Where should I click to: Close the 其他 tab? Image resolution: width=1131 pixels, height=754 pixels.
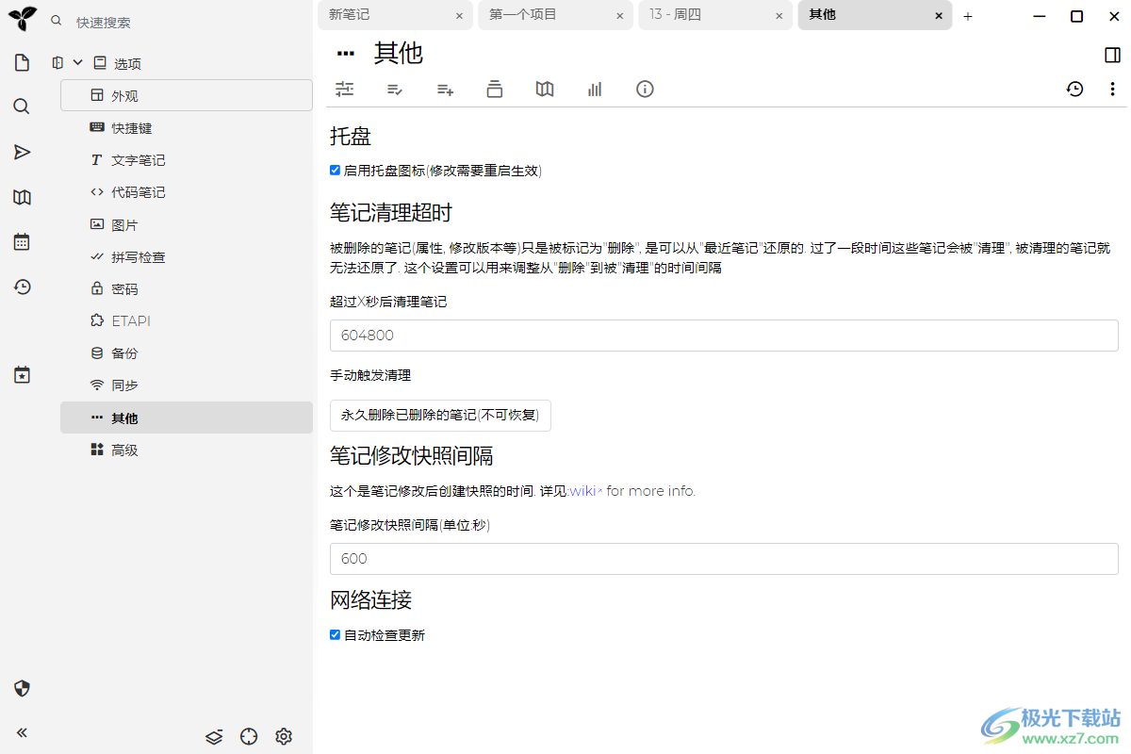[939, 16]
